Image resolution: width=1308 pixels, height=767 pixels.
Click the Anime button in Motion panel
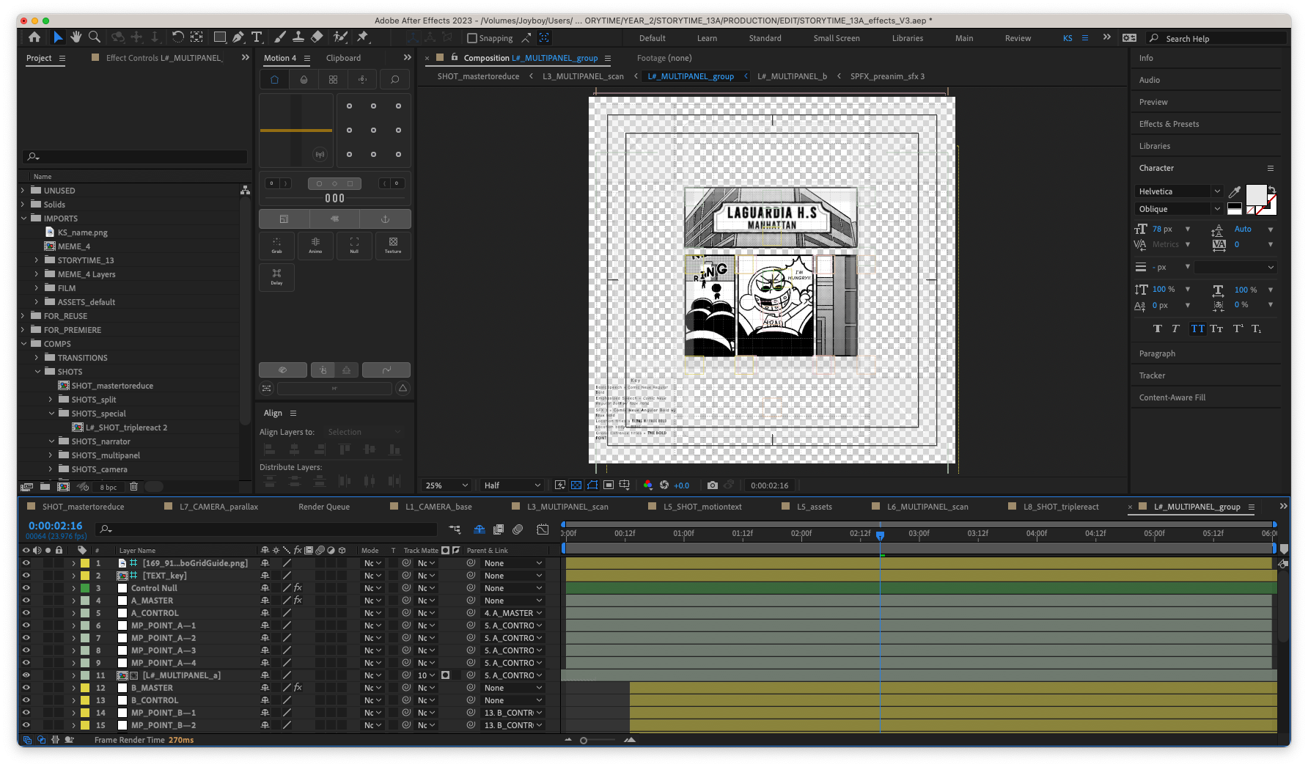[315, 246]
